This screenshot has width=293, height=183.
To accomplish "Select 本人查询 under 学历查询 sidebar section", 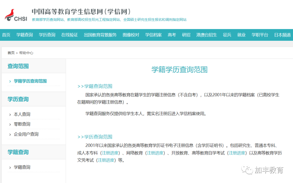I will coord(21,114).
